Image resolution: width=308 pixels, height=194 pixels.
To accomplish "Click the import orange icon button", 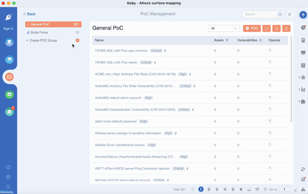I will point(276,29).
